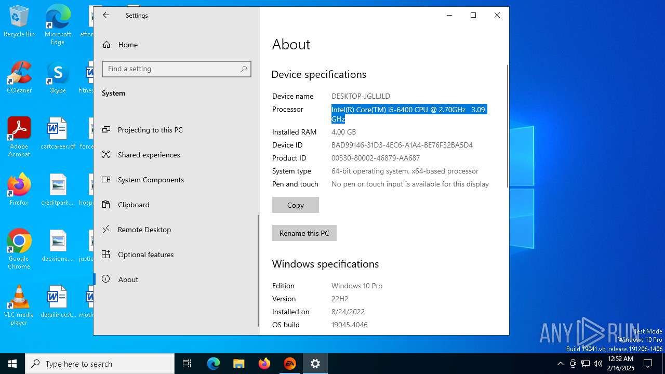Click the Find a setting search box

177,69
